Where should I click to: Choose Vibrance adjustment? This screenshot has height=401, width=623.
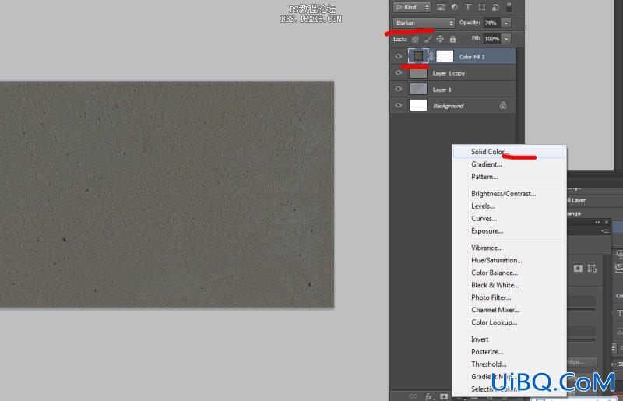click(x=509, y=248)
